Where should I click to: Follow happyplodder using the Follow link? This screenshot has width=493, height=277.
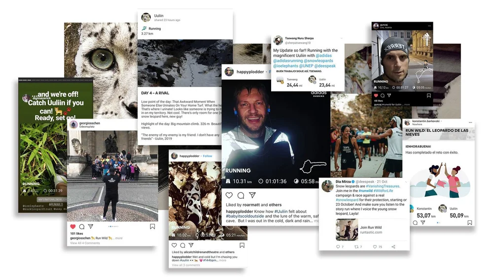208,156
